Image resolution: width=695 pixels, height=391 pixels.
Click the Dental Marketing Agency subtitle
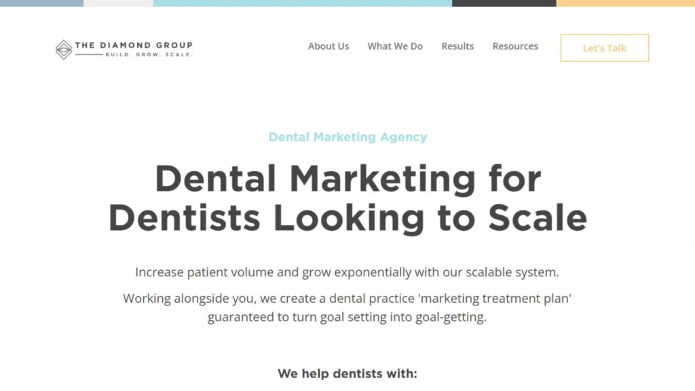pos(347,137)
